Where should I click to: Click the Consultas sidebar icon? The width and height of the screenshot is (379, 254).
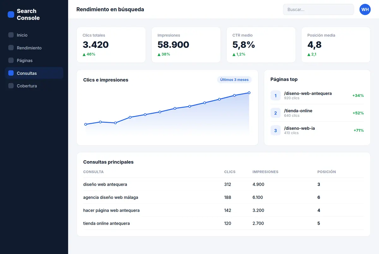(11, 73)
